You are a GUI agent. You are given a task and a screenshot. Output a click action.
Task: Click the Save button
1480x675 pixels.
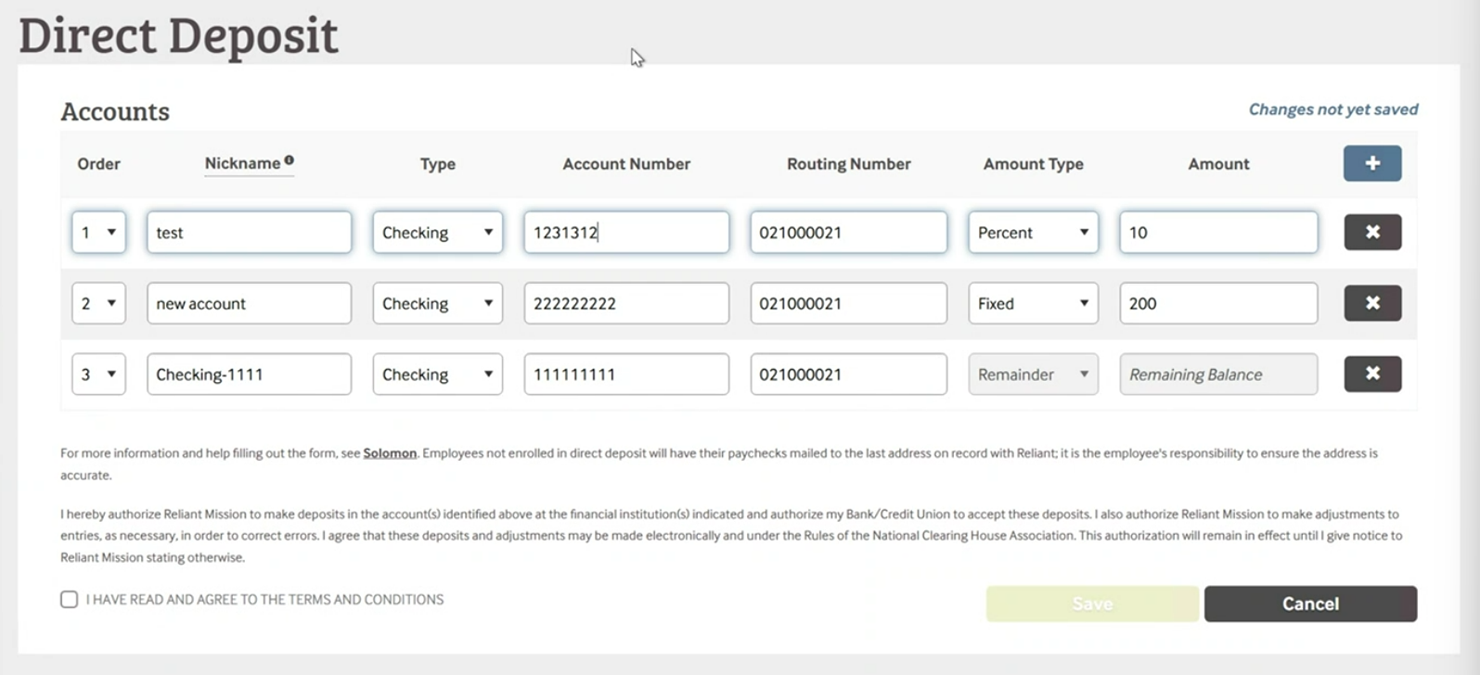click(x=1091, y=604)
